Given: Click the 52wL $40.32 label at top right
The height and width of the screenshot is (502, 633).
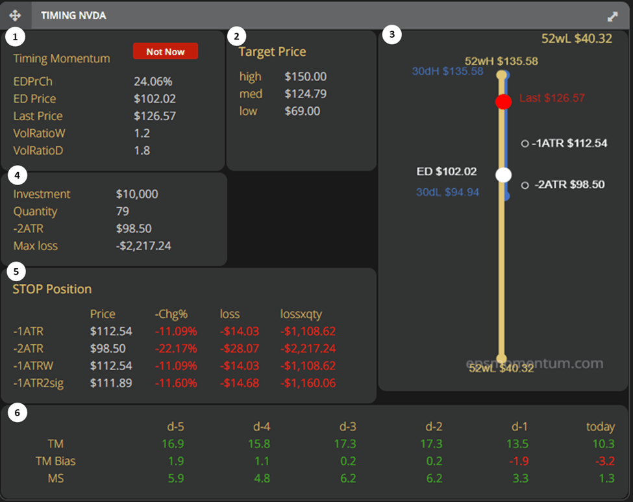Looking at the screenshot, I should [x=577, y=38].
